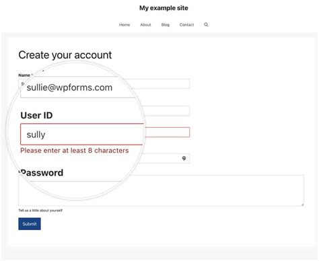Focus the Name input field

104,84
